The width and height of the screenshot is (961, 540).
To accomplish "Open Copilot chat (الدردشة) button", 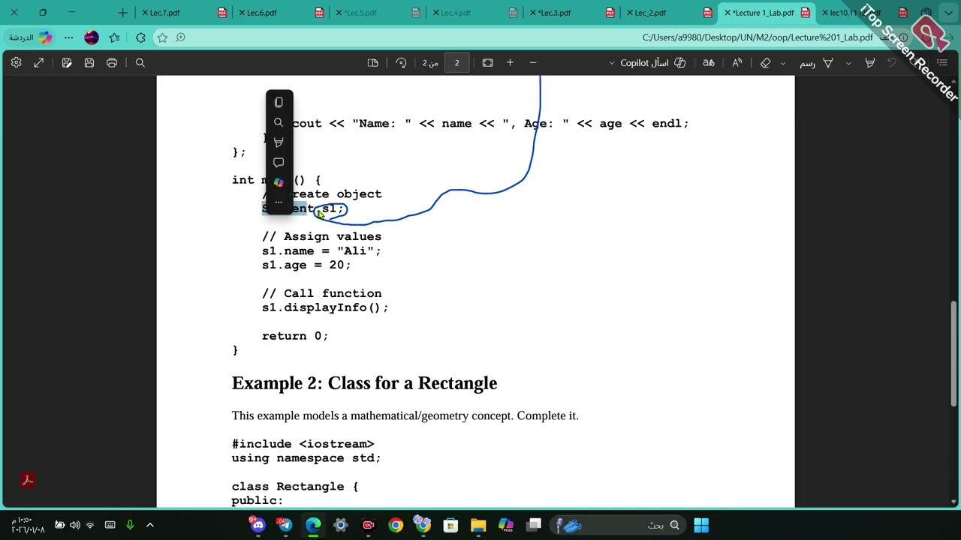I will (30, 37).
